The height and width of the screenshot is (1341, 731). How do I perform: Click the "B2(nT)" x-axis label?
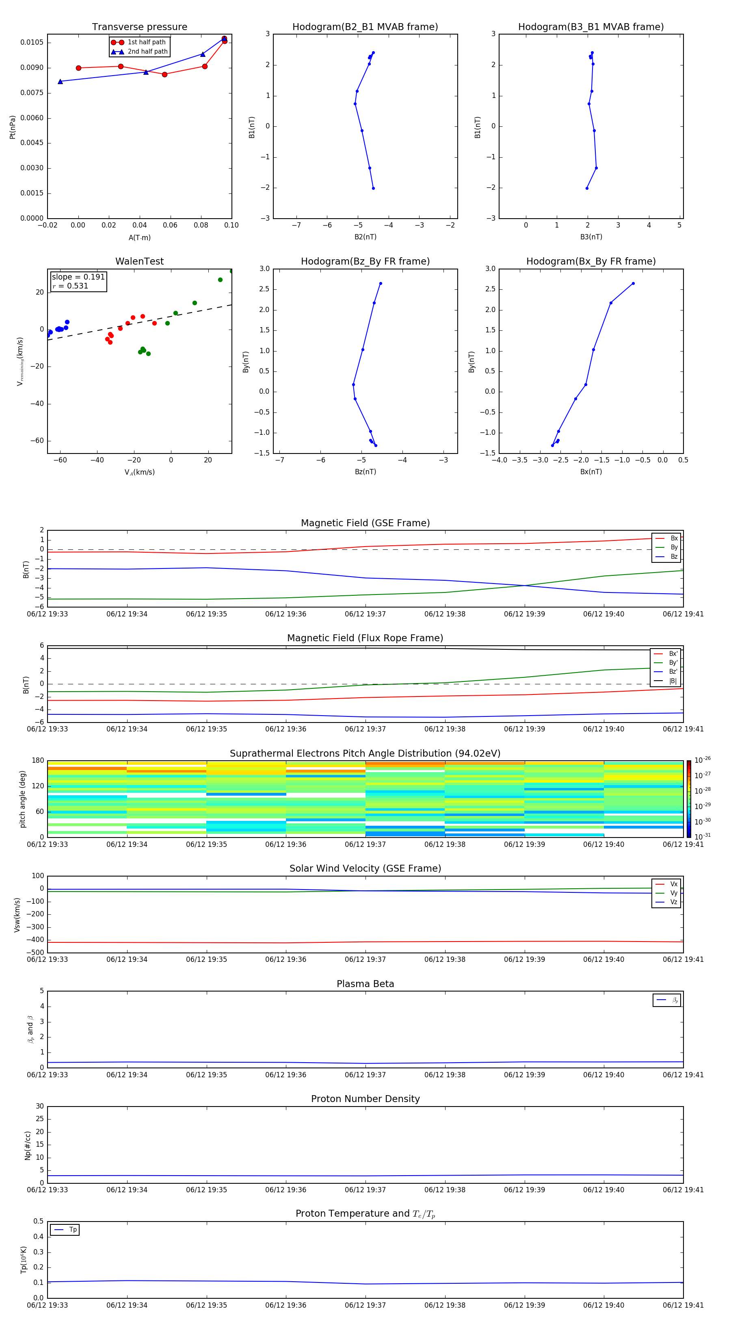pyautogui.click(x=365, y=237)
